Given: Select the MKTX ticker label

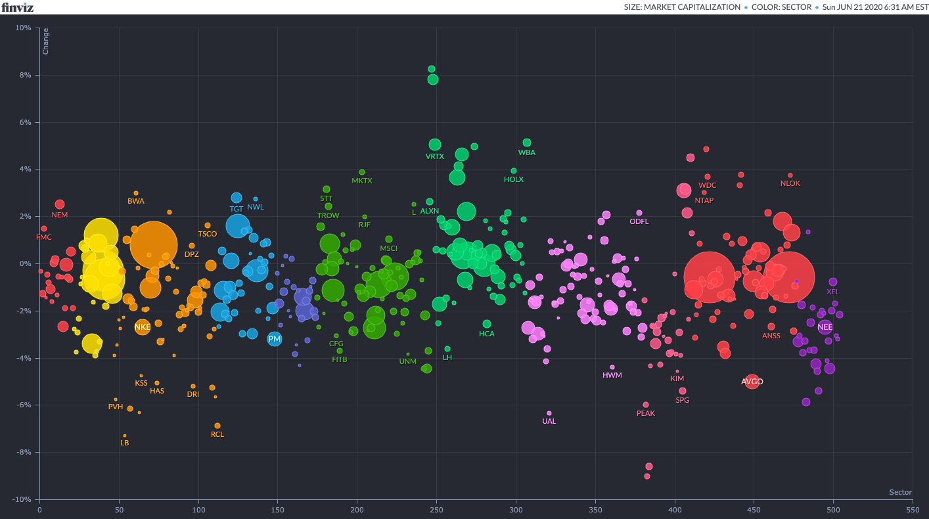Looking at the screenshot, I should pyautogui.click(x=362, y=181).
